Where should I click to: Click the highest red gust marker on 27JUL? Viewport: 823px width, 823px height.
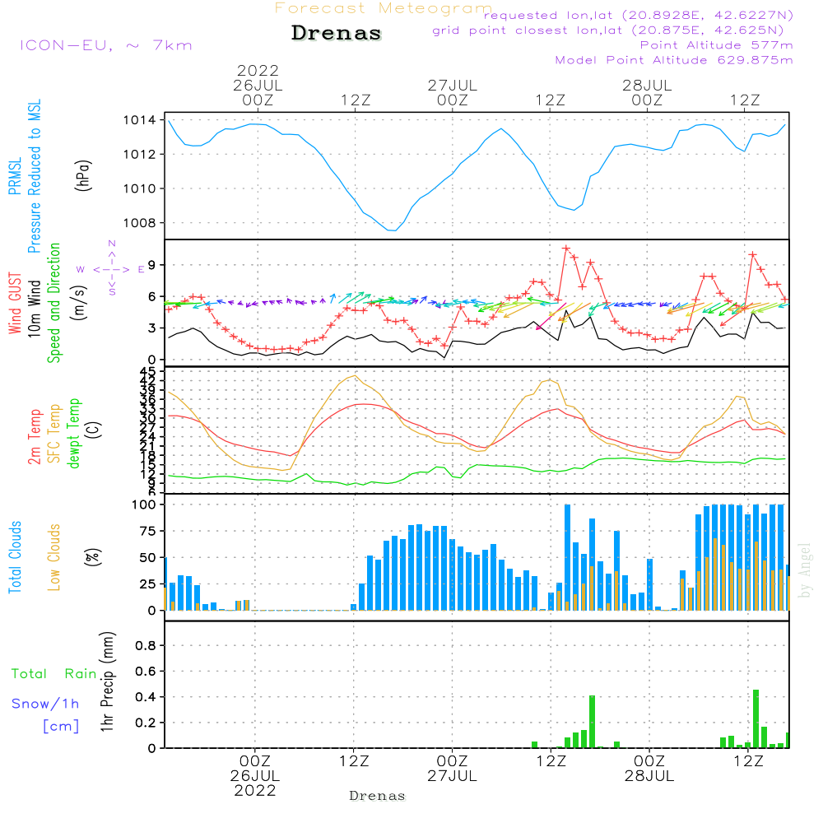566,249
